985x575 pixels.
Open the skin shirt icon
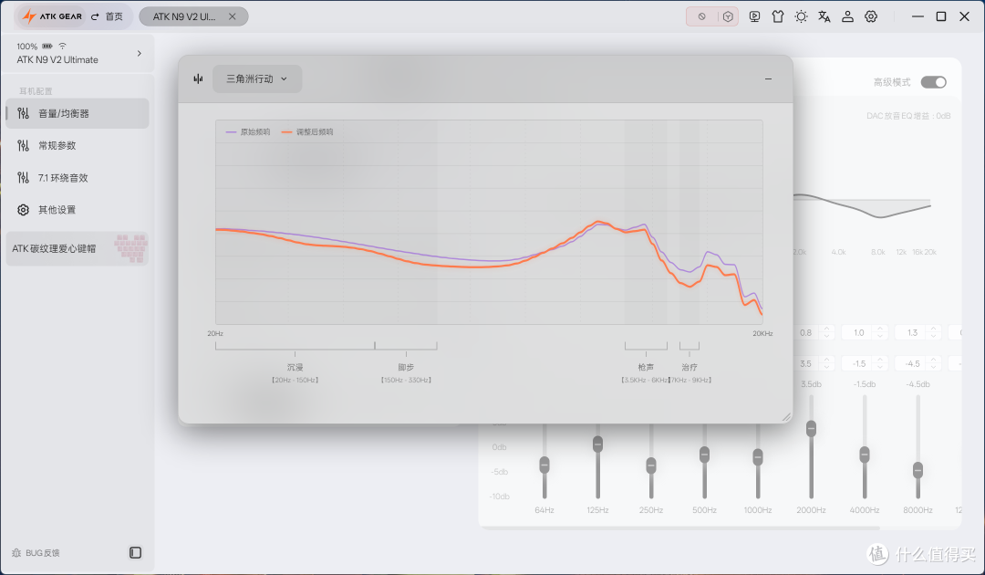[778, 17]
